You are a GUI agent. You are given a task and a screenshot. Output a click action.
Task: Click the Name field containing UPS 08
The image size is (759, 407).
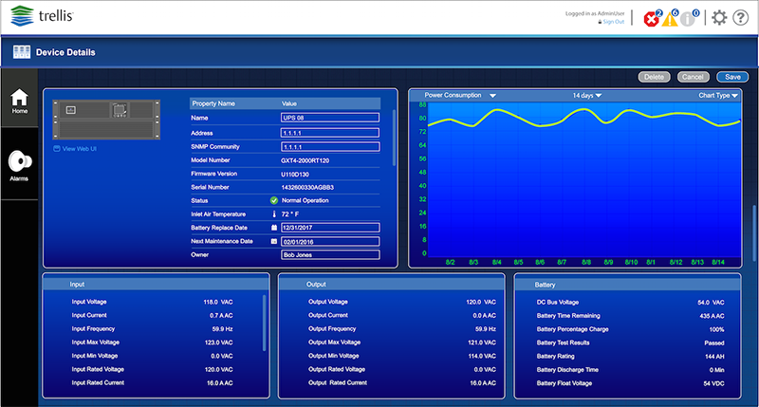(329, 118)
